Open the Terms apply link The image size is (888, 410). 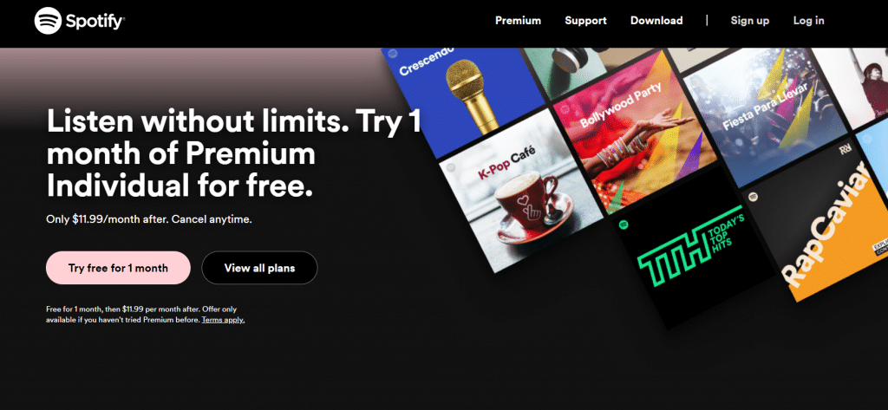tap(223, 320)
